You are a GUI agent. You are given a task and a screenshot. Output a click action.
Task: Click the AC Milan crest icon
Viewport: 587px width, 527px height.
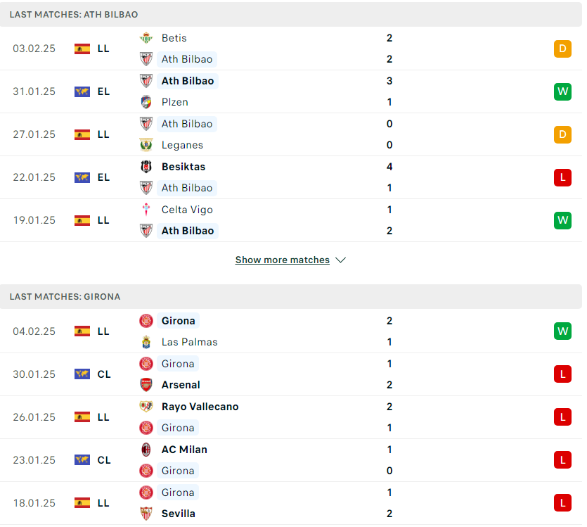tap(146, 450)
